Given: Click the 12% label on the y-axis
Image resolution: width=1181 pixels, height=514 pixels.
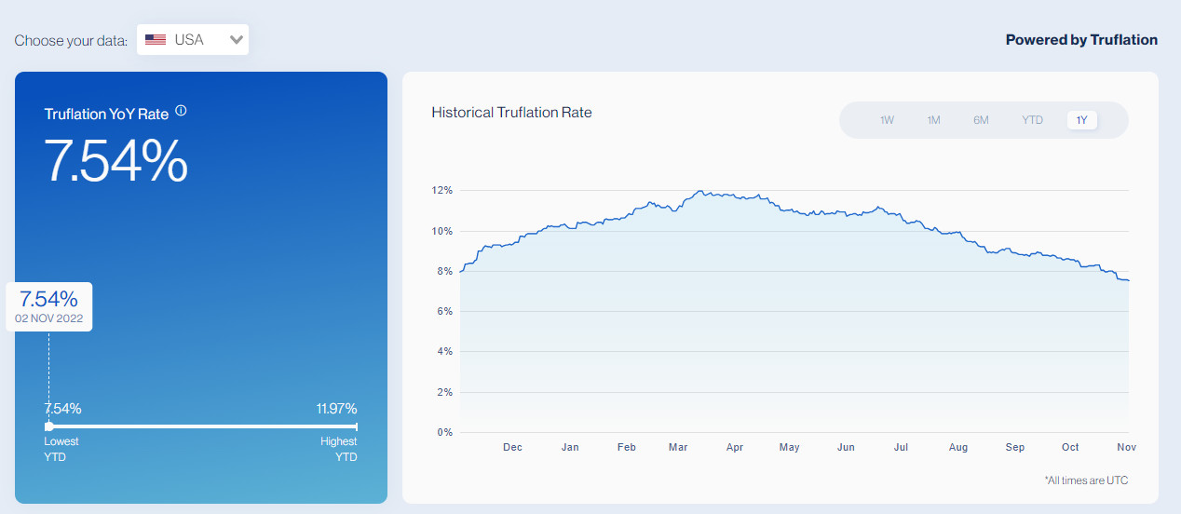Looking at the screenshot, I should (x=441, y=191).
